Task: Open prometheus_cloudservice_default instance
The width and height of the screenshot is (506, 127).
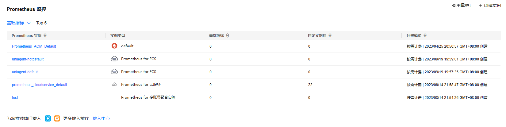Action: [40, 85]
